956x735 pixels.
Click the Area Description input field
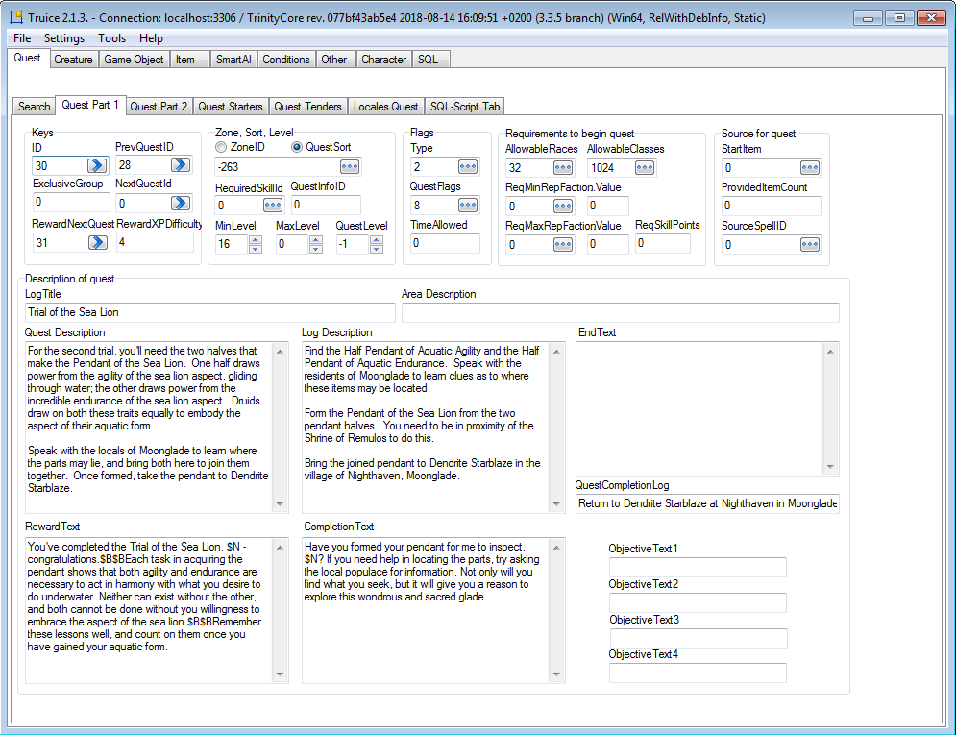[x=620, y=312]
